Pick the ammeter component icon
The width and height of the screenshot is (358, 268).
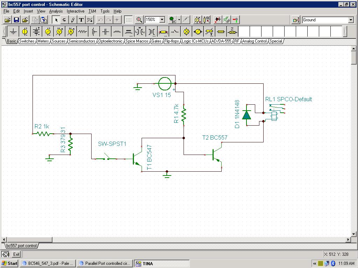pos(71,32)
